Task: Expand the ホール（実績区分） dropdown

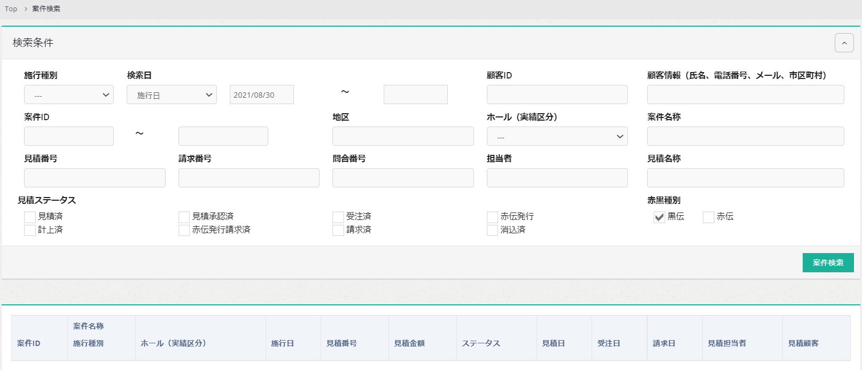Action: click(x=557, y=137)
